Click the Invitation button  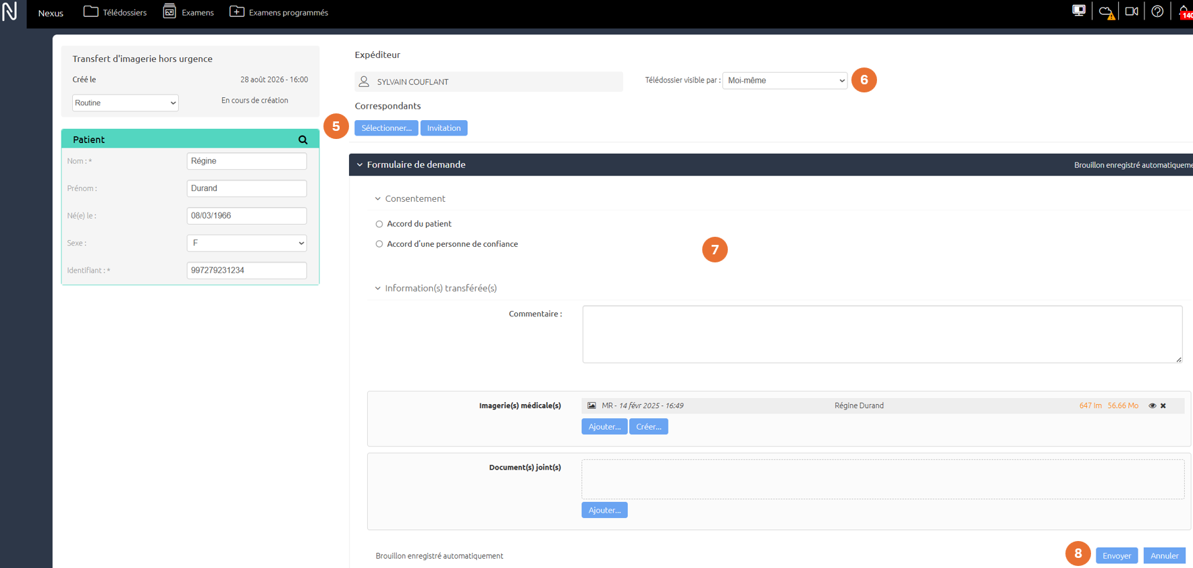coord(444,128)
